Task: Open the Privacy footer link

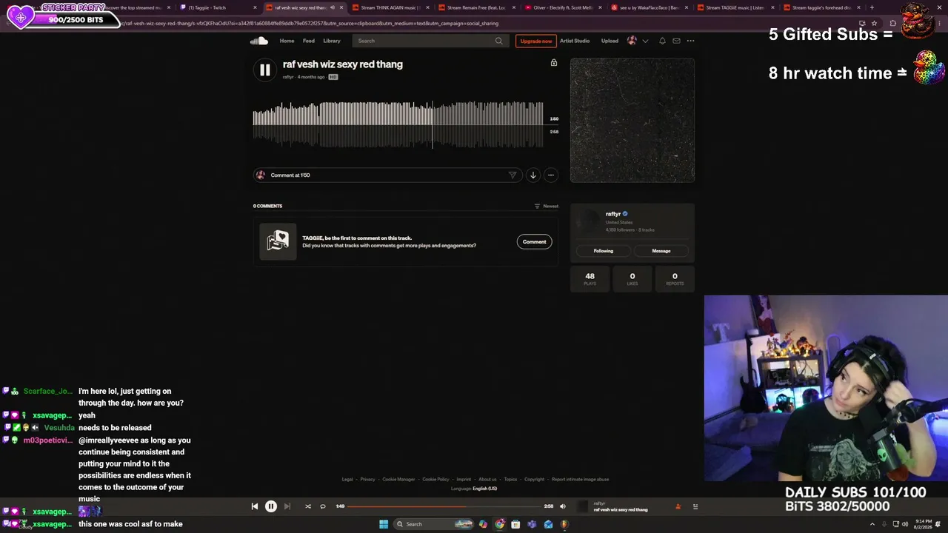Action: [367, 479]
